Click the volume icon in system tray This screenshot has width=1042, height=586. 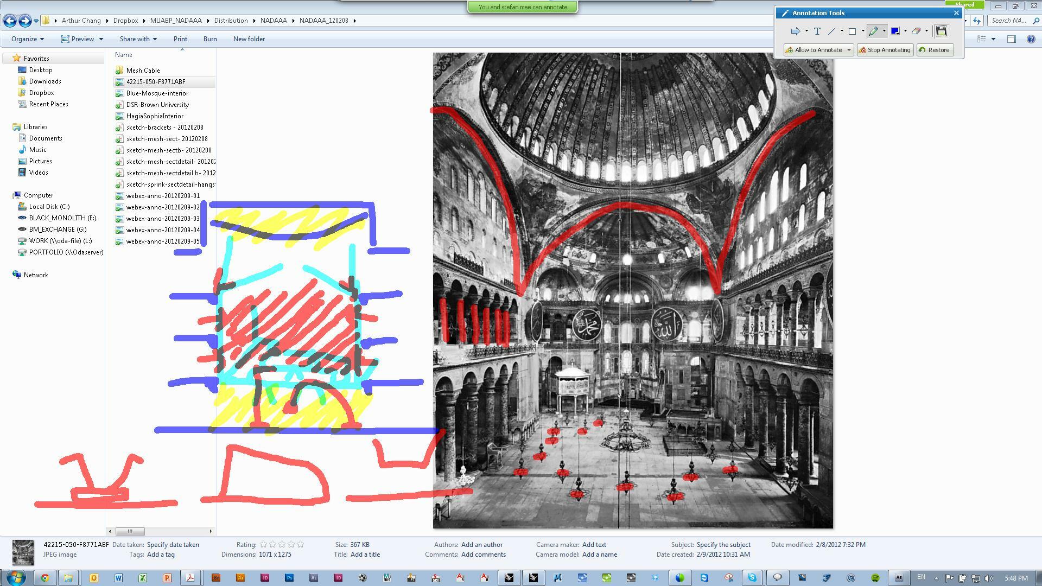pyautogui.click(x=989, y=578)
